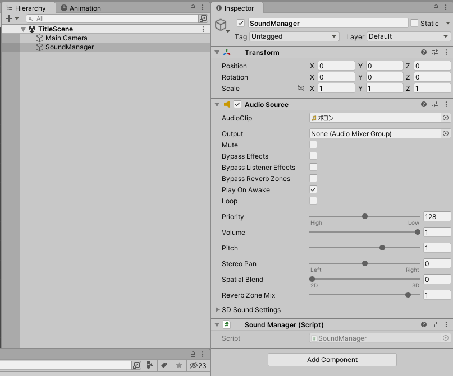The image size is (453, 376).
Task: Click Add Component button
Action: coord(332,360)
